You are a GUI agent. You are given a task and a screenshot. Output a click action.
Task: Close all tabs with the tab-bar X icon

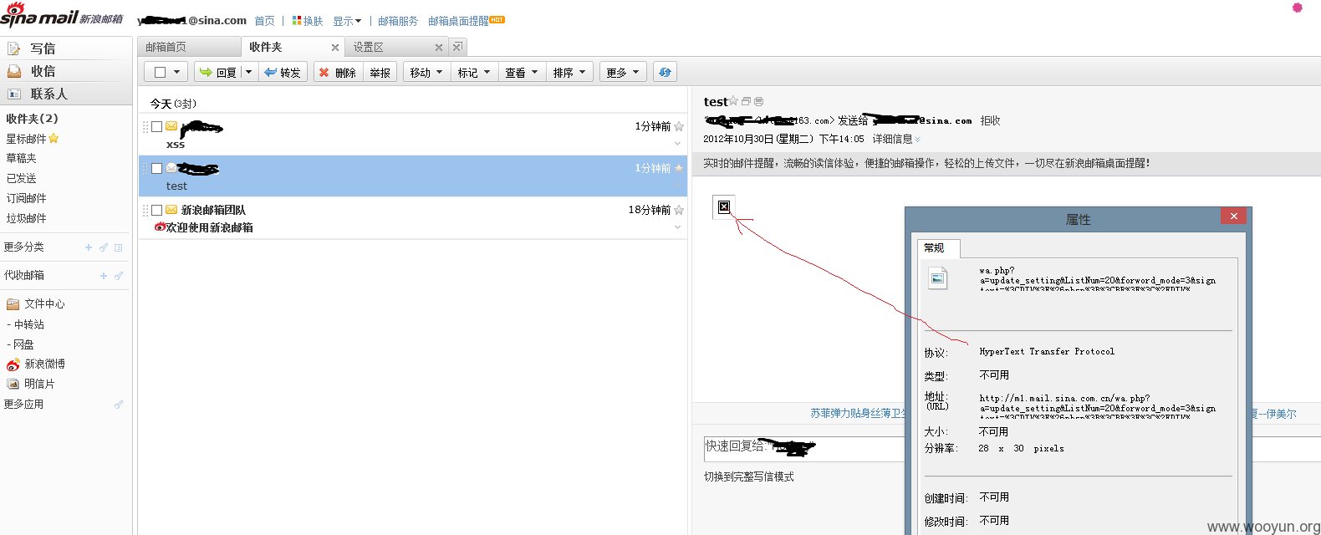[x=457, y=47]
